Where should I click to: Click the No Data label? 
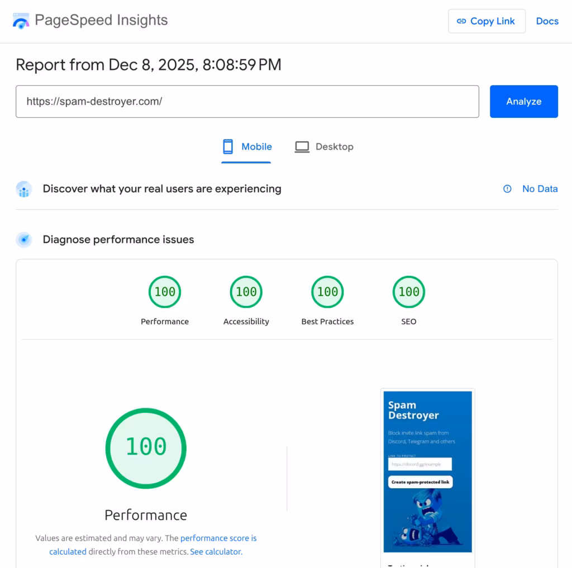[x=540, y=189]
